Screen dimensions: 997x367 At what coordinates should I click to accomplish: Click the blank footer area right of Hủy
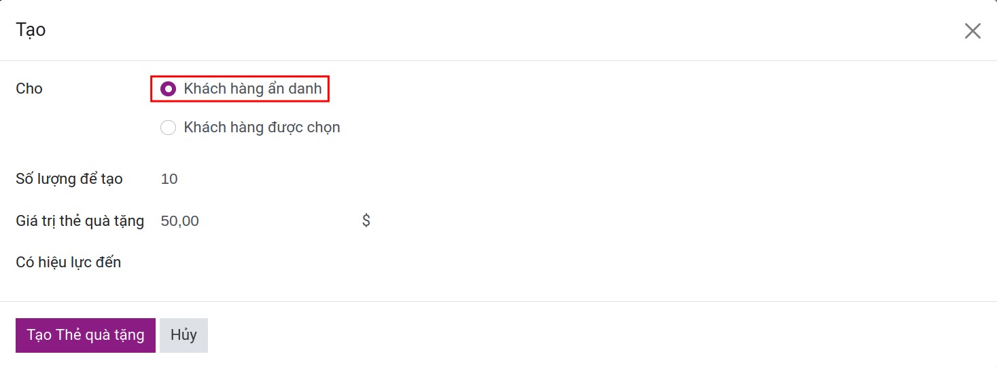click(x=544, y=335)
